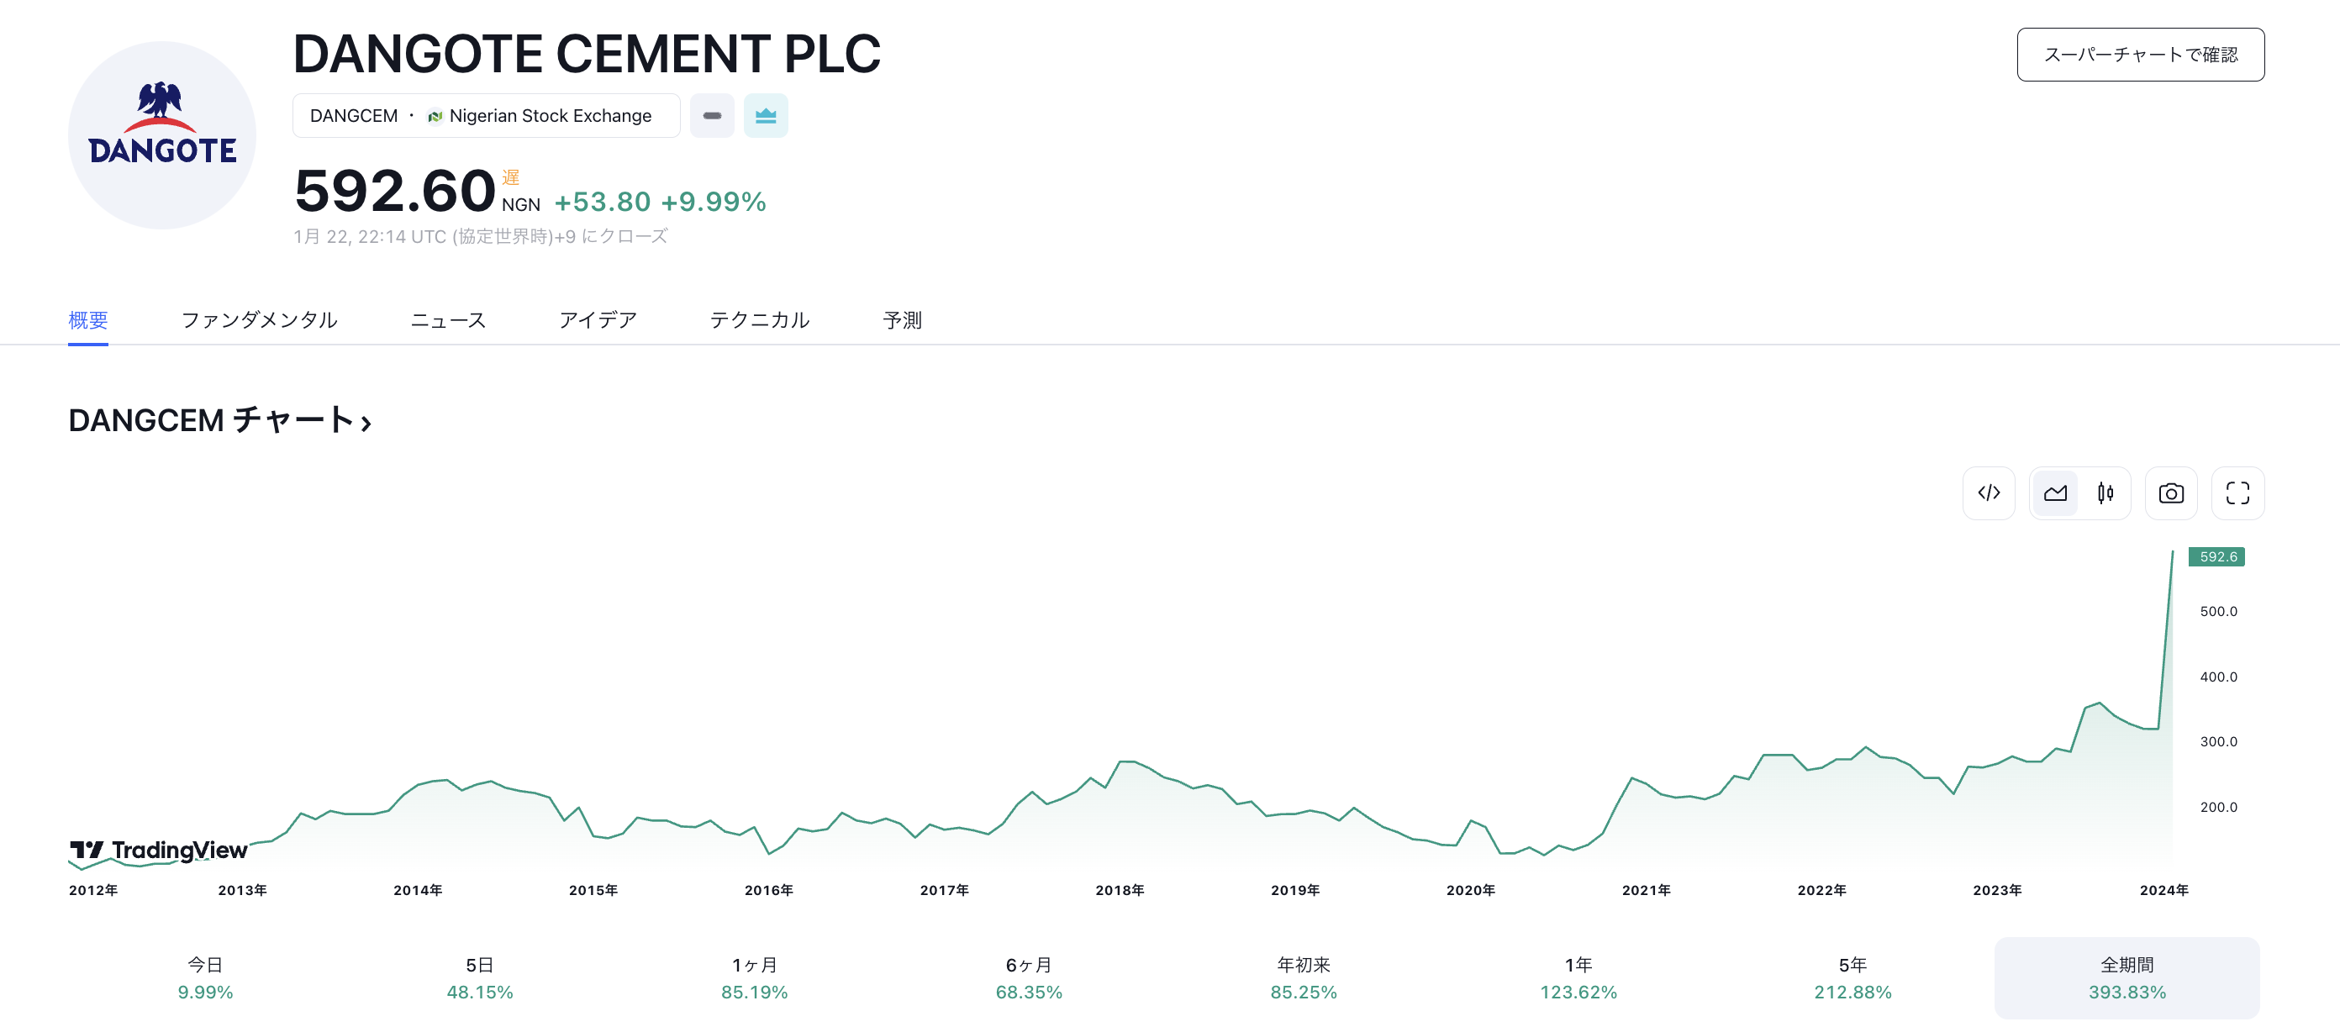Viewport: 2340px width, 1027px height.
Task: Go to アイデア tab
Action: pyautogui.click(x=598, y=319)
